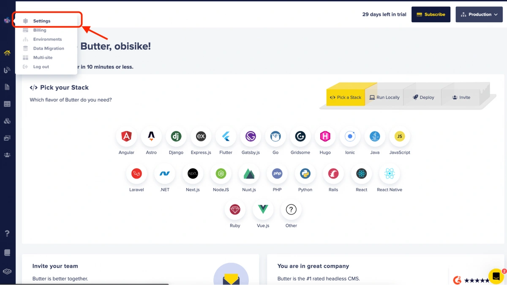Expand the Production environment dropdown
This screenshot has height=285, width=507.
[x=479, y=14]
